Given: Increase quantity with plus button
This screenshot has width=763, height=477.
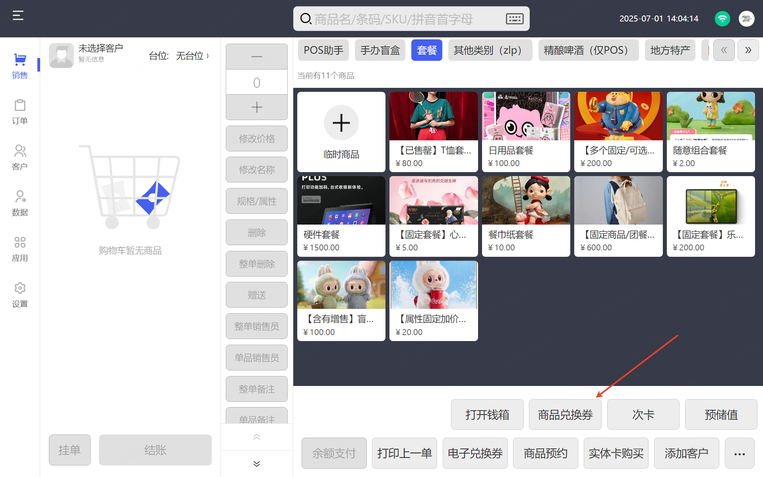Looking at the screenshot, I should (x=257, y=107).
